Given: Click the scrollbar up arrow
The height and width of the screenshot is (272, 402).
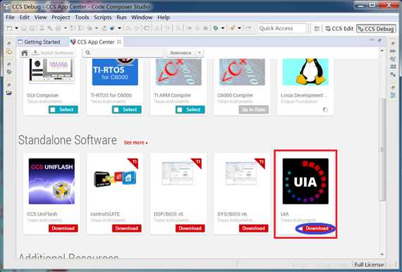Looking at the screenshot, I should (382, 51).
